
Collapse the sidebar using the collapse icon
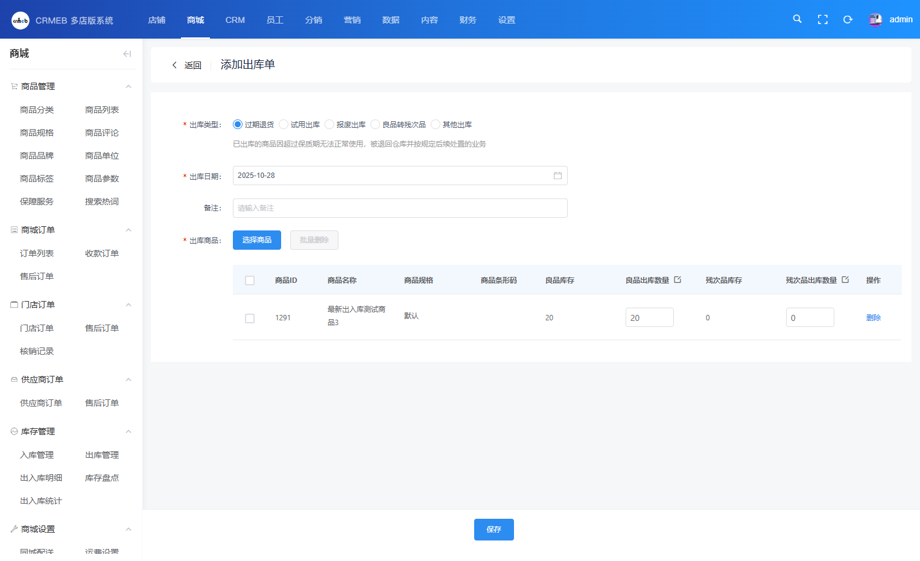(127, 54)
